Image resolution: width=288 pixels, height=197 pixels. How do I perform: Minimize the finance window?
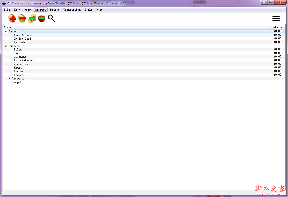pyautogui.click(x=264, y=2)
